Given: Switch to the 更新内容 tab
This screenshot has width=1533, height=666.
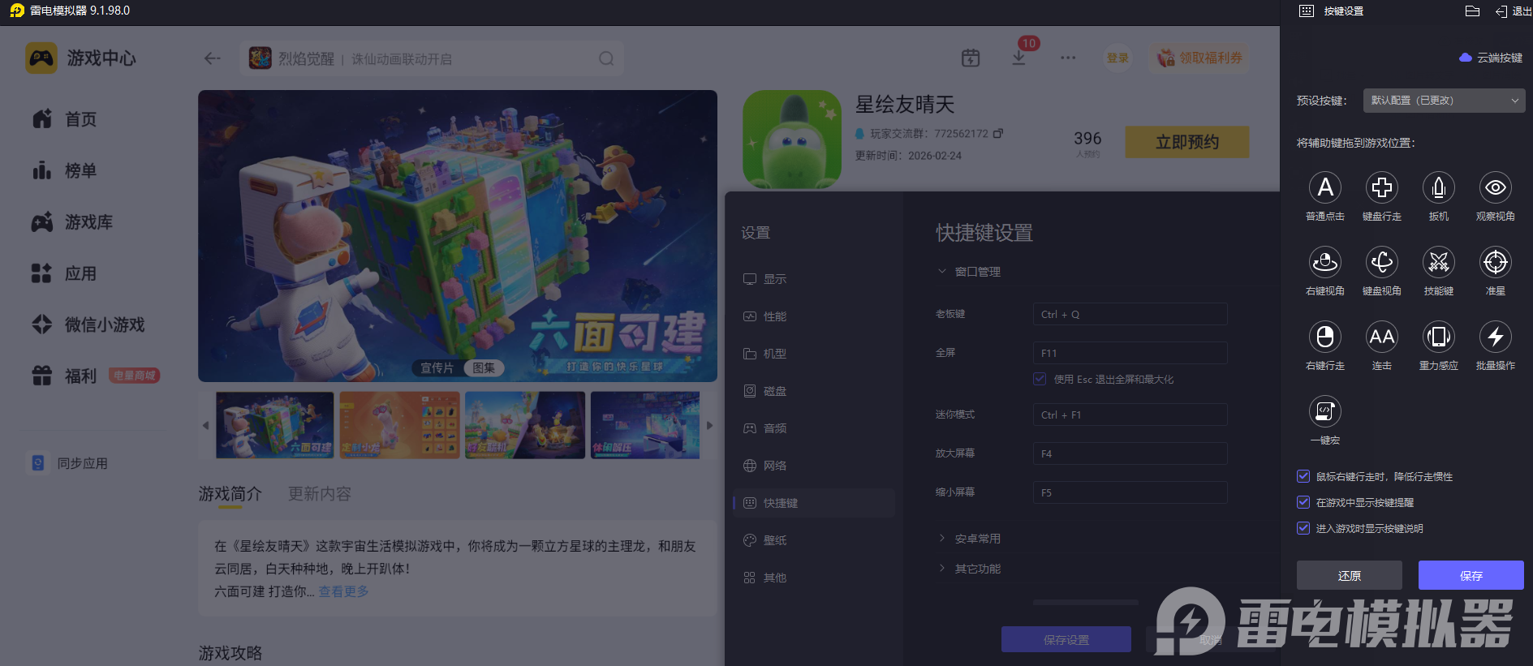Looking at the screenshot, I should pos(320,494).
